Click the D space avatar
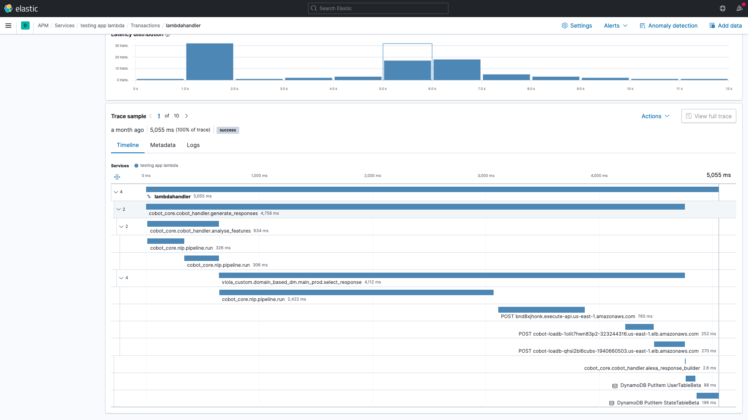Viewport: 748px width, 420px height. click(x=25, y=26)
